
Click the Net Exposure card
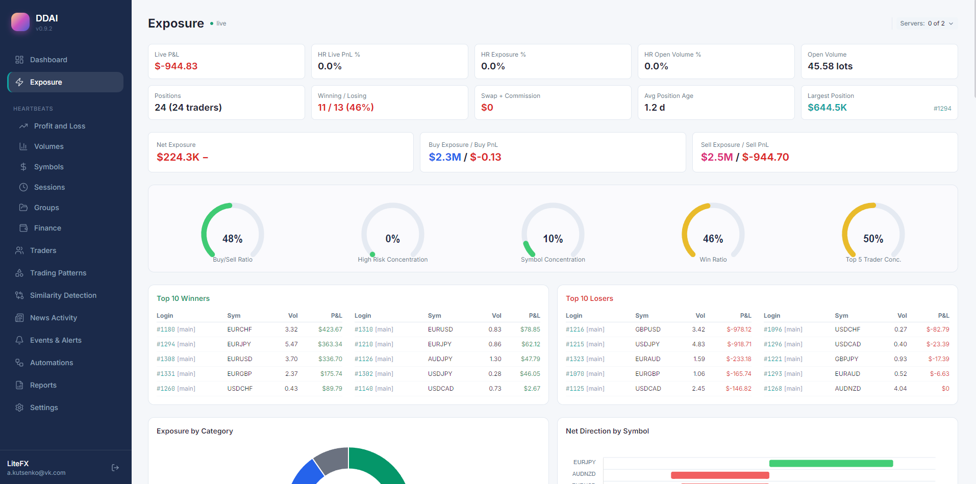pos(281,152)
